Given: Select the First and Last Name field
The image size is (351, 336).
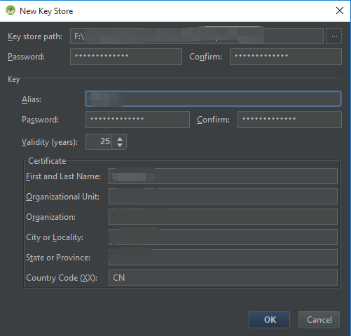Looking at the screenshot, I should click(x=223, y=176).
